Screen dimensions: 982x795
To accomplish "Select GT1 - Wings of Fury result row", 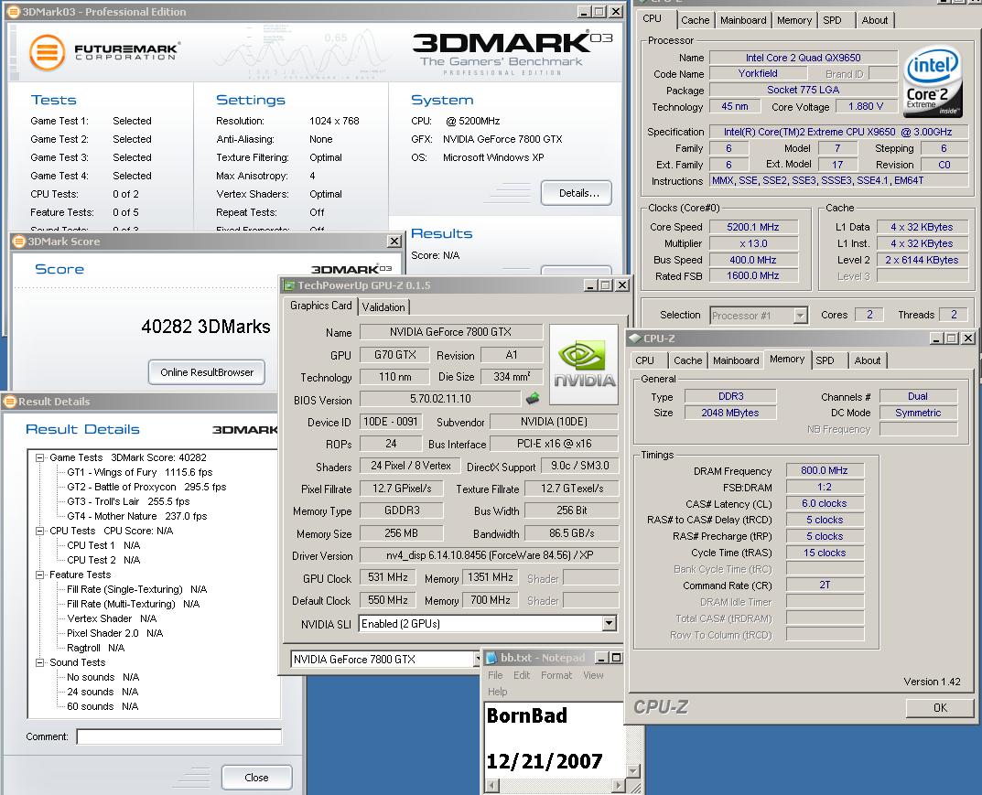I will 140,472.
